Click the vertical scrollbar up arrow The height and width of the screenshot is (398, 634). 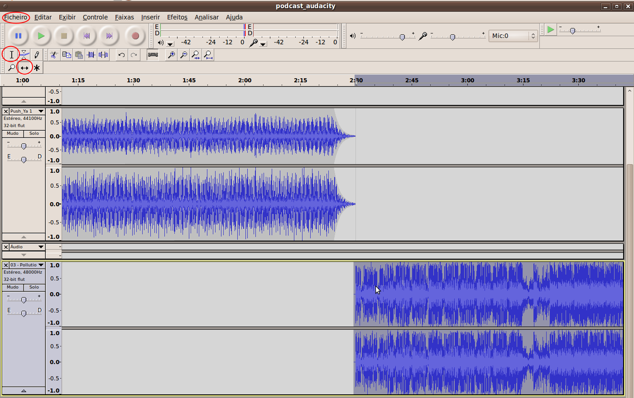(x=629, y=90)
